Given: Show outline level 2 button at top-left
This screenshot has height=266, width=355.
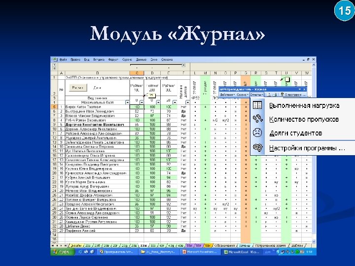Looking at the screenshot, I should point(54,67).
